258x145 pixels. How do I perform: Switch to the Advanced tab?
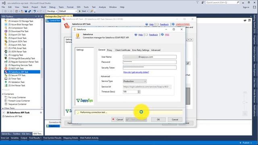click(x=156, y=50)
